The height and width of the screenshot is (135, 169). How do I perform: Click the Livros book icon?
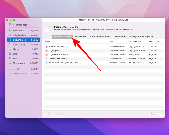10,49
